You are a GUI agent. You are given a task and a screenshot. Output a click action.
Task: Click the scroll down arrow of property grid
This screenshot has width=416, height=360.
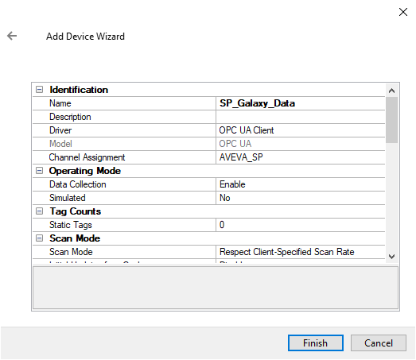click(x=391, y=257)
